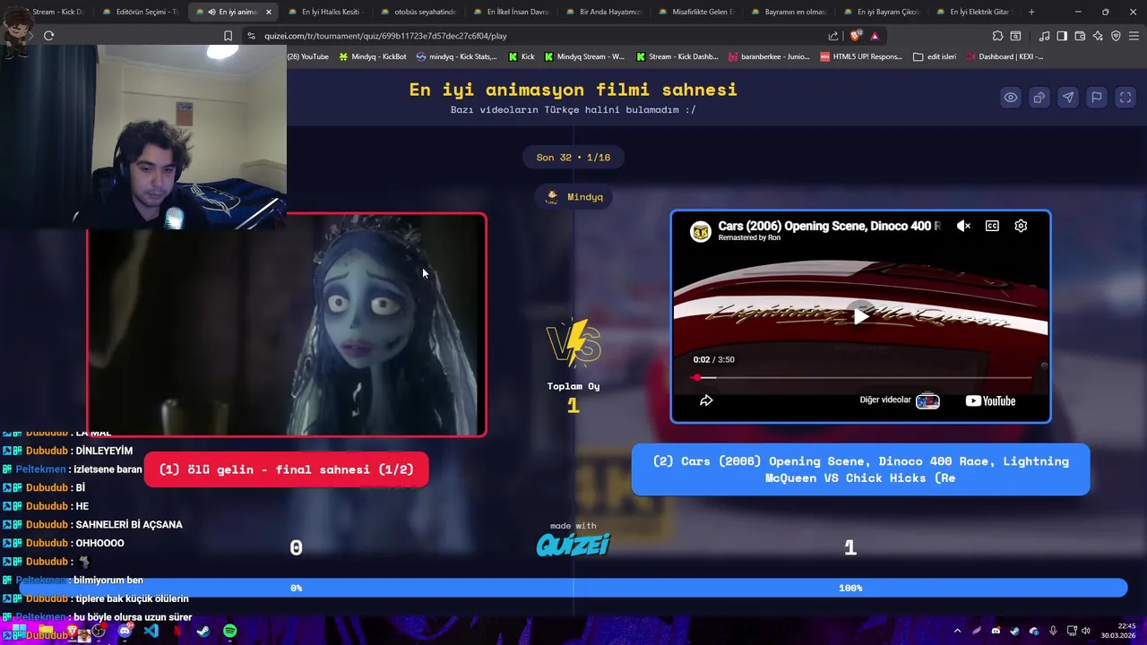
Task: Play the Cars YouTube video
Action: point(860,316)
